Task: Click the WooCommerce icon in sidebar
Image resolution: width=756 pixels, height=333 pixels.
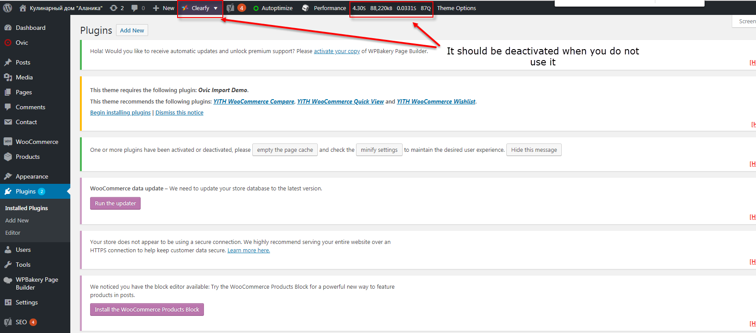Action: (x=8, y=142)
